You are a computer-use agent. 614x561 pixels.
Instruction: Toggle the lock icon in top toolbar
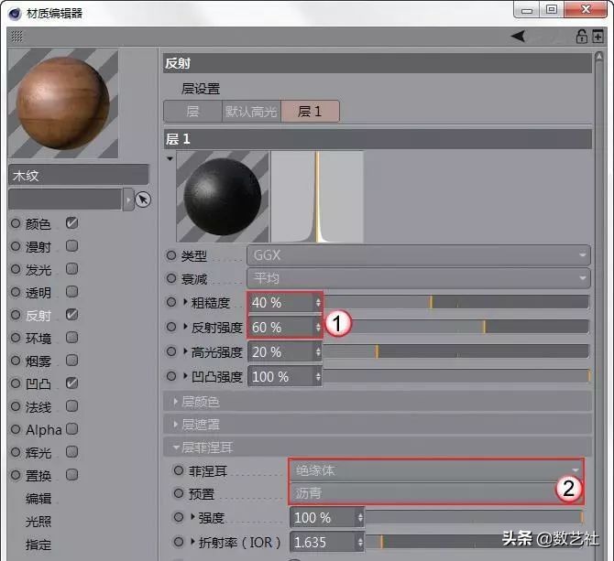tap(582, 37)
